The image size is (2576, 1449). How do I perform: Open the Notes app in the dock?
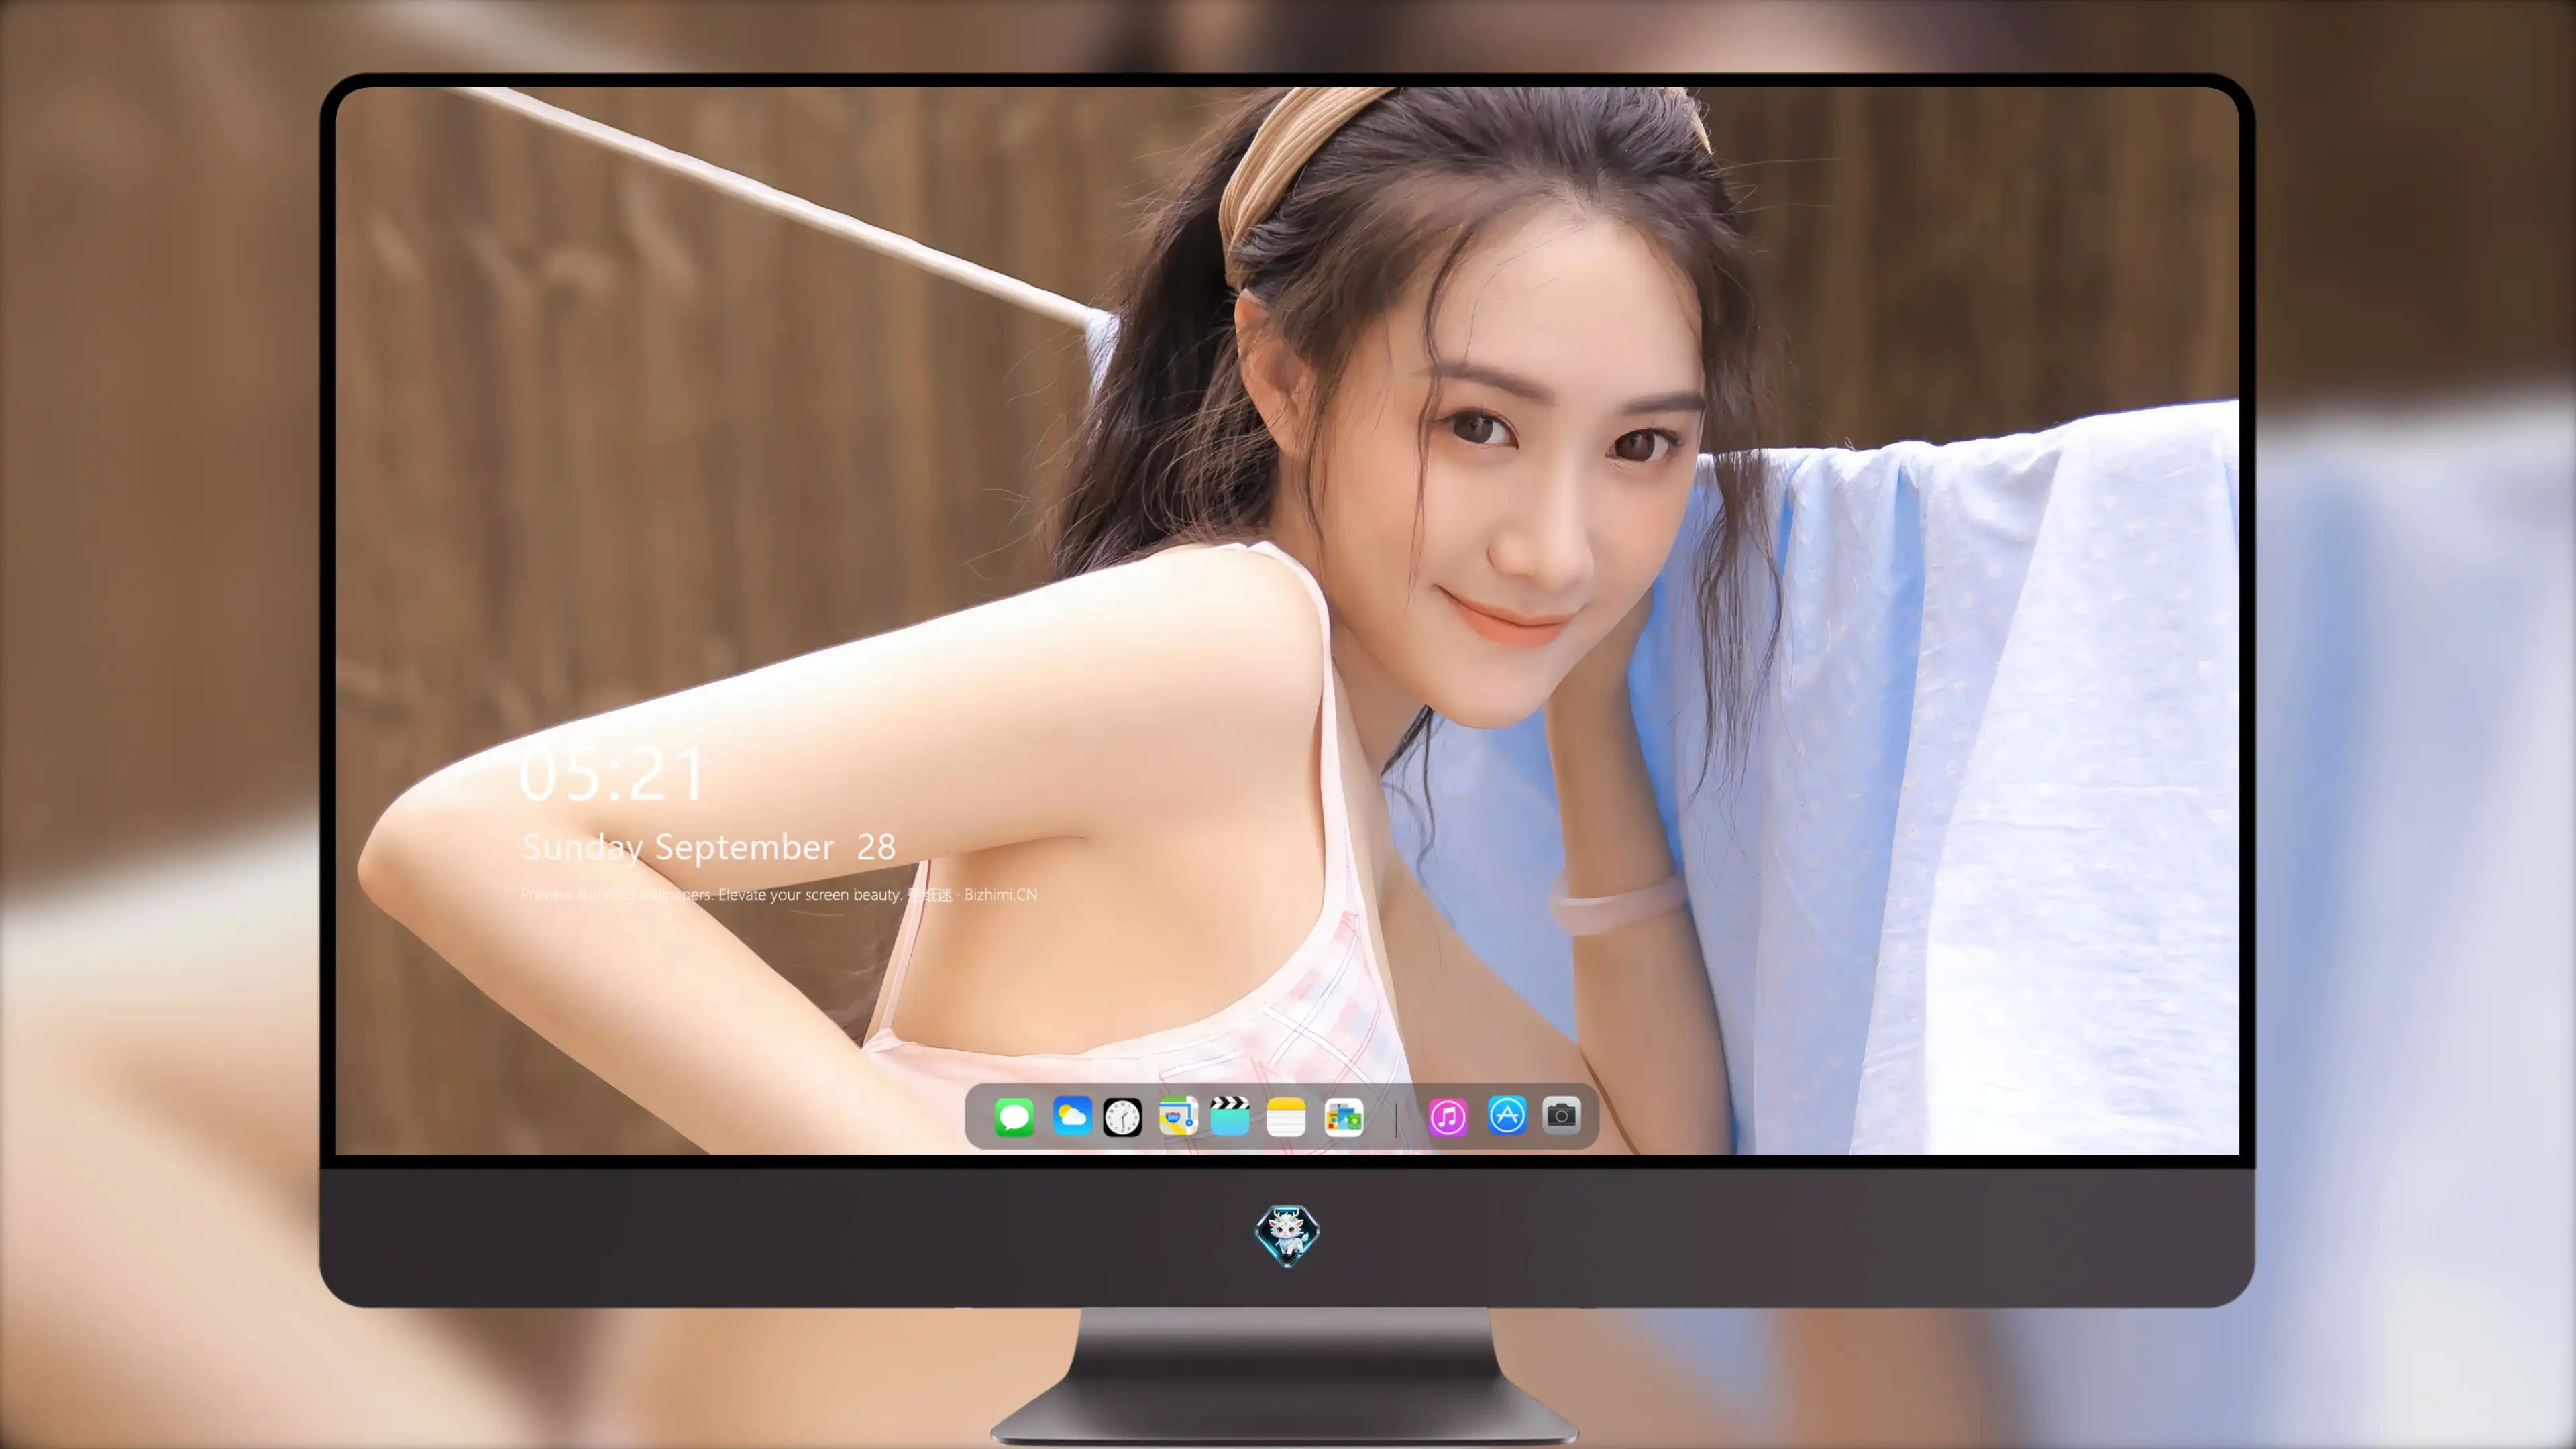(x=1286, y=1117)
